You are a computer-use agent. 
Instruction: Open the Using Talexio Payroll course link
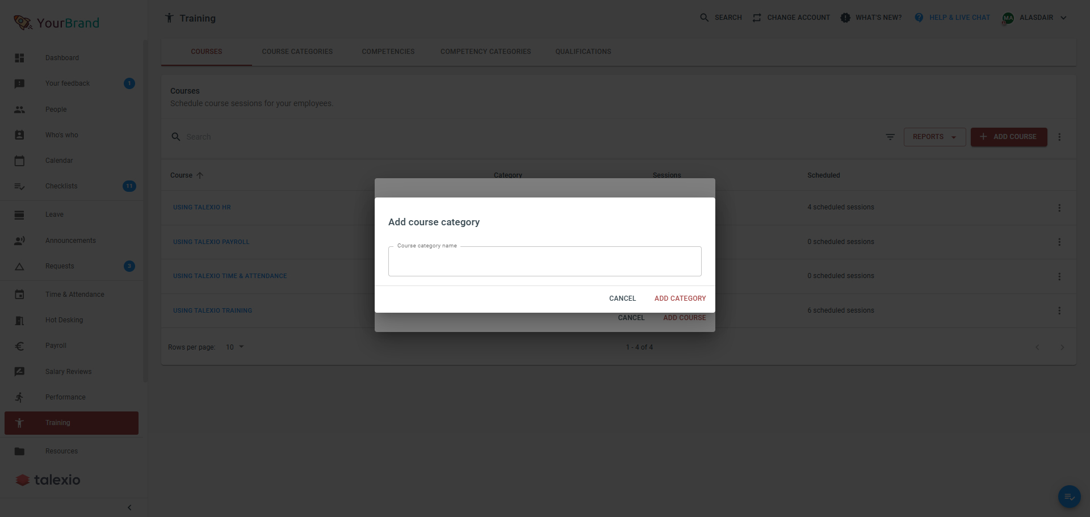(211, 242)
